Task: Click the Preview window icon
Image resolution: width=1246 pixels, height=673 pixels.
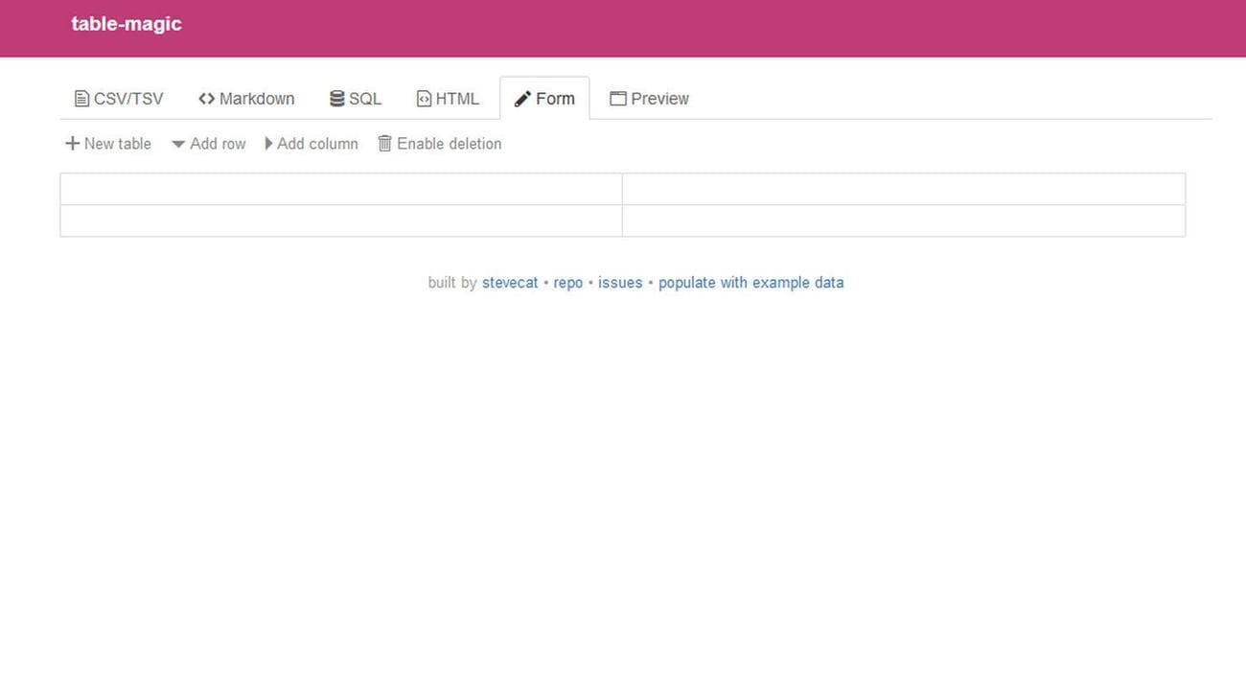Action: pyautogui.click(x=618, y=99)
